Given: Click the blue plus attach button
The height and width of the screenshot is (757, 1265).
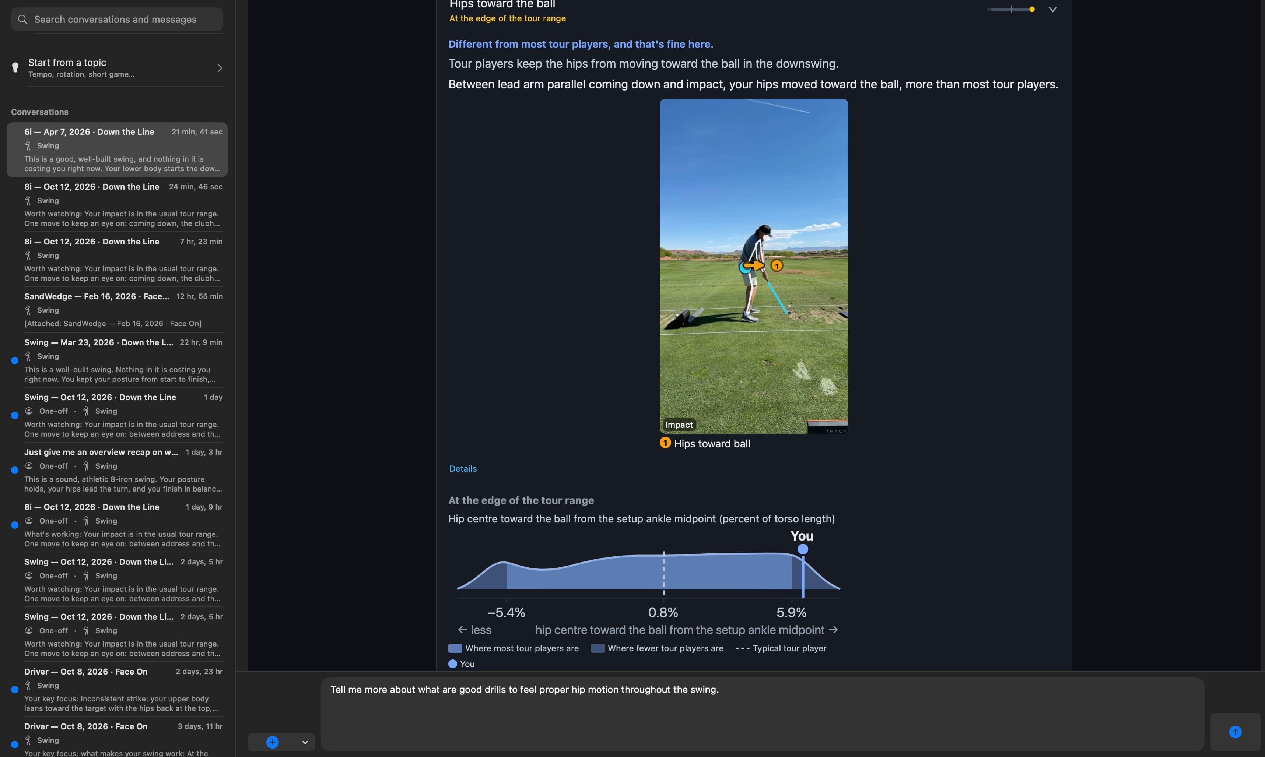Looking at the screenshot, I should coord(273,742).
